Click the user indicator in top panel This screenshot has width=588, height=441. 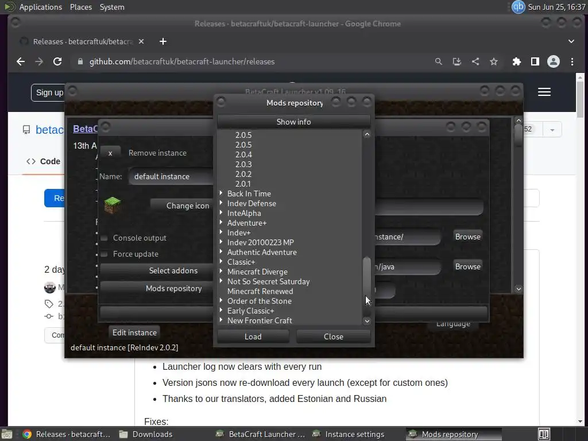(519, 7)
